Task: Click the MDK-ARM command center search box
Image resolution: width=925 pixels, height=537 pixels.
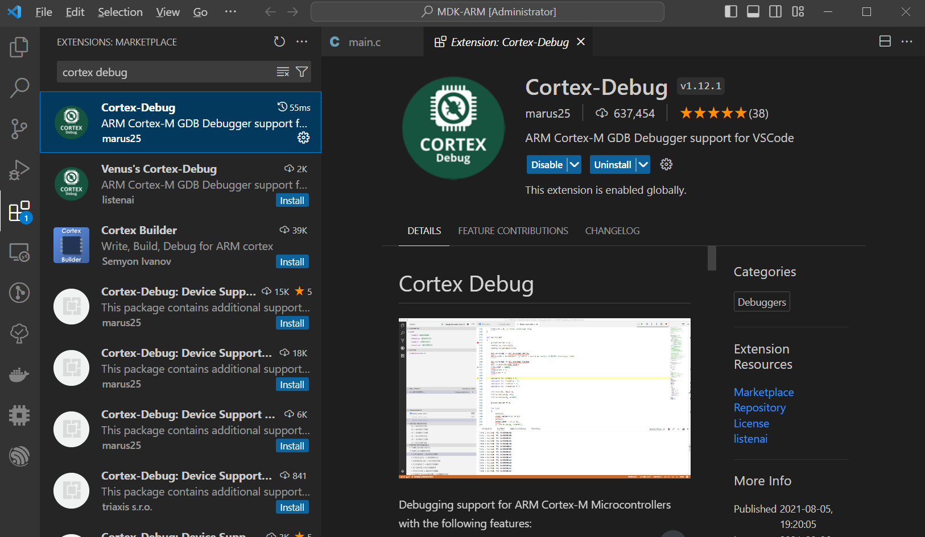Action: coord(488,12)
